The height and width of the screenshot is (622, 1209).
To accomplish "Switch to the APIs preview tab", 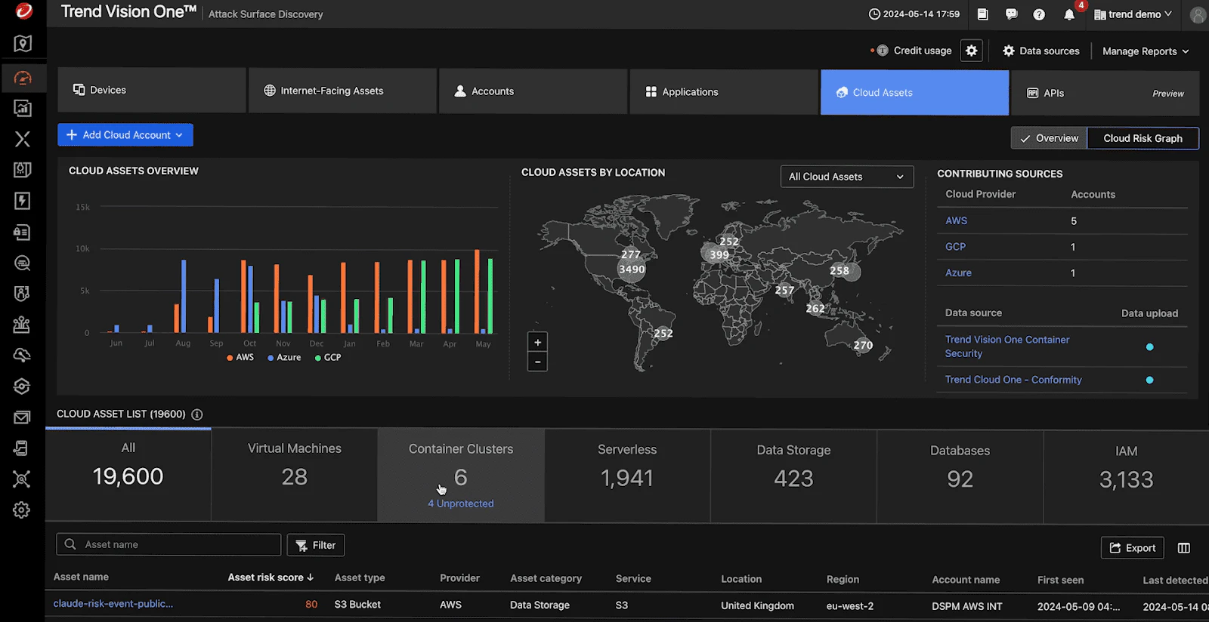I will coord(1105,93).
